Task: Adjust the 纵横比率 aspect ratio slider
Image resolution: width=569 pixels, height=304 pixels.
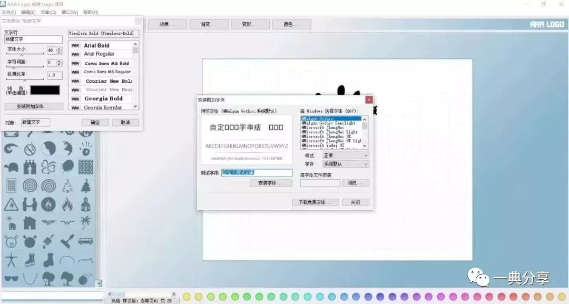Action: coord(25,80)
